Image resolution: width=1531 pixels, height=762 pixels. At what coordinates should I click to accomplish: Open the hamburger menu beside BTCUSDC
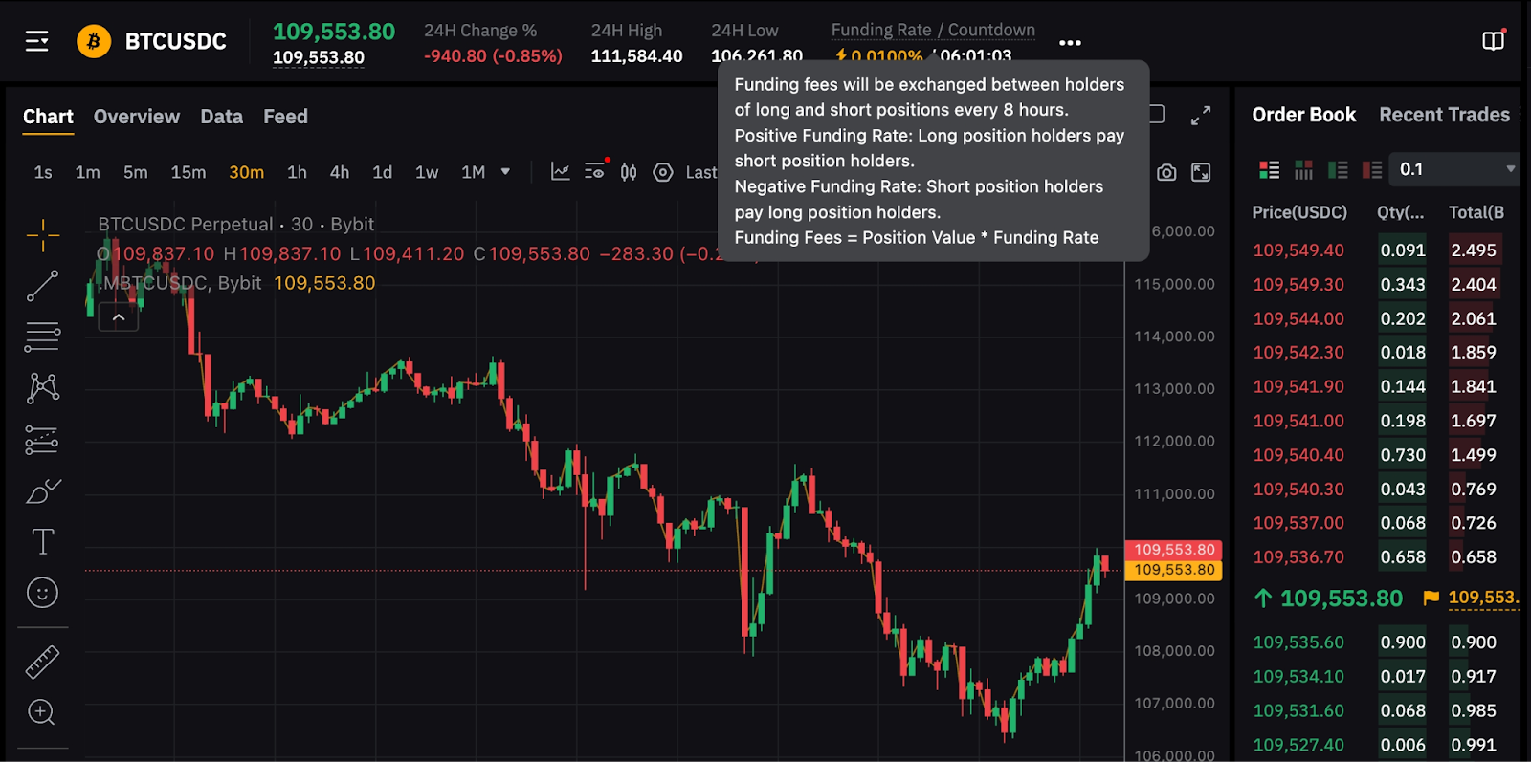point(36,41)
